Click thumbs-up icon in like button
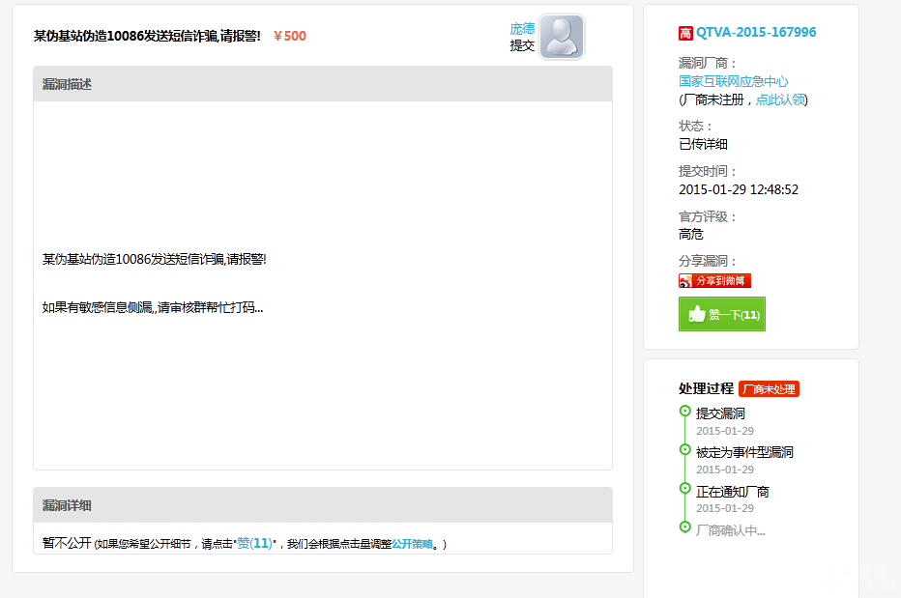Screen dimensions: 901x598 [696, 314]
